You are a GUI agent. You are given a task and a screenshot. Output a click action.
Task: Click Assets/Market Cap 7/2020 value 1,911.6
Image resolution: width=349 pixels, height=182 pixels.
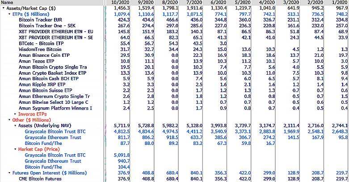click(x=194, y=8)
